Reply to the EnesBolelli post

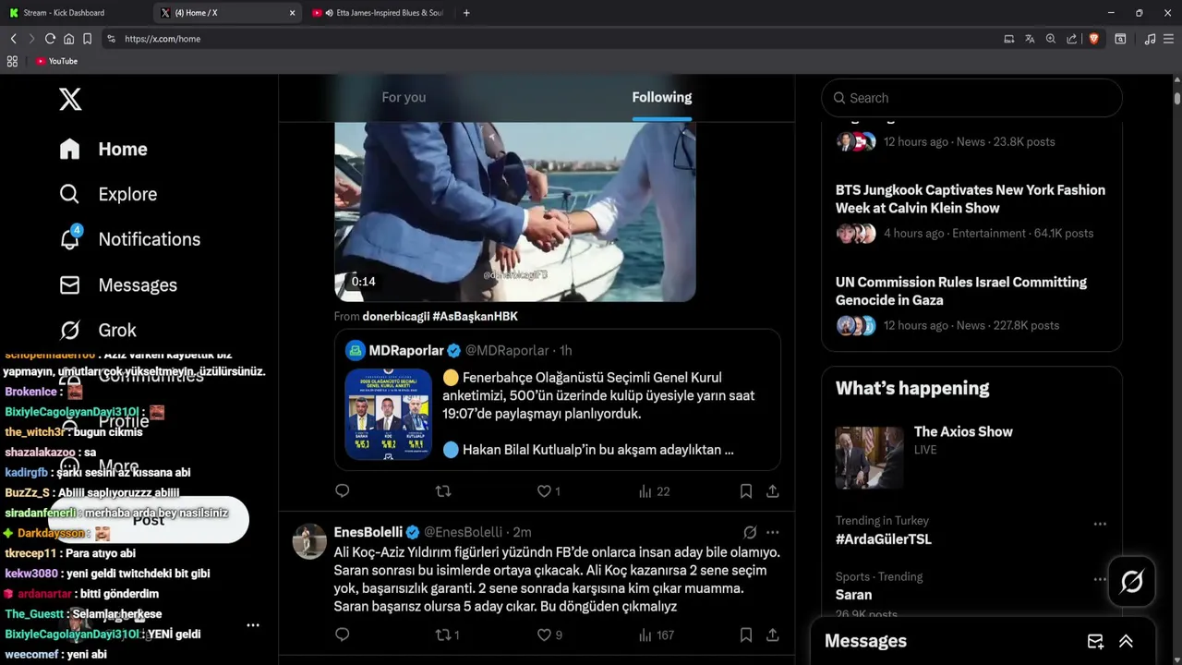point(343,635)
